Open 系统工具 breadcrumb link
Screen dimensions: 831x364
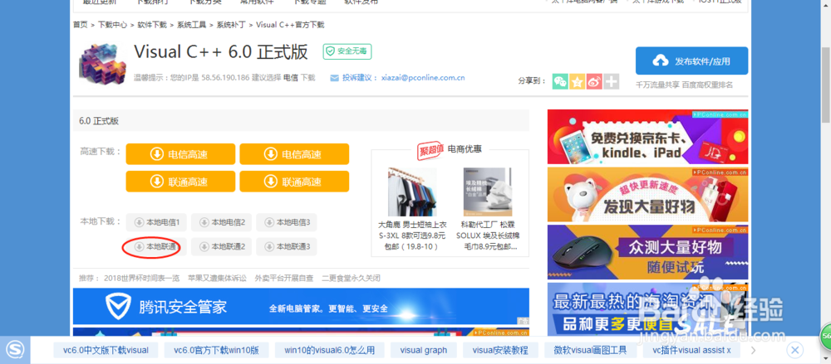point(192,24)
